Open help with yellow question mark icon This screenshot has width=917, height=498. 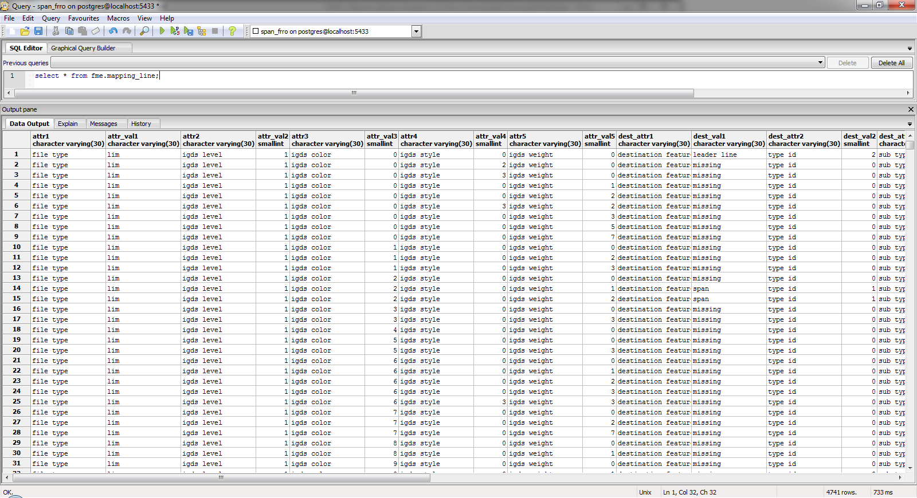point(232,31)
